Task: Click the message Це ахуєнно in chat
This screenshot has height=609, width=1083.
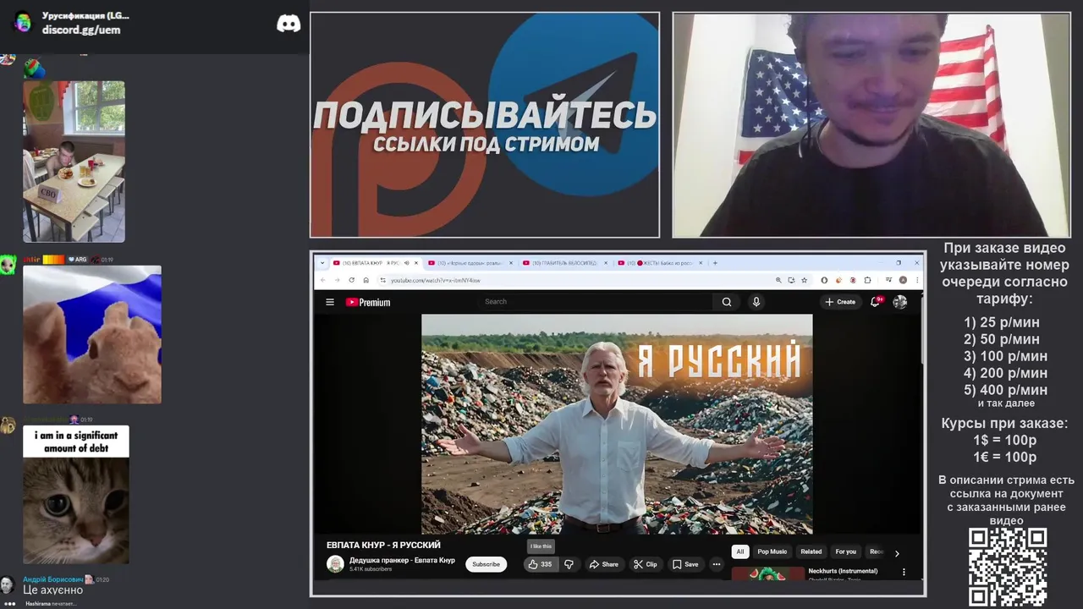Action: pyautogui.click(x=52, y=590)
